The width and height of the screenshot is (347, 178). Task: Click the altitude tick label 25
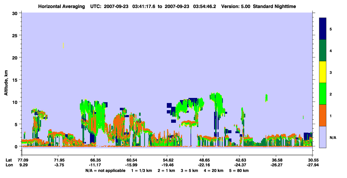(15, 35)
